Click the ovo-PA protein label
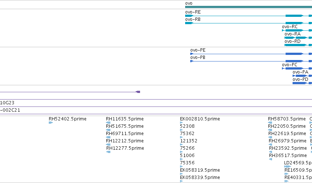The image size is (312, 183). click(301, 72)
